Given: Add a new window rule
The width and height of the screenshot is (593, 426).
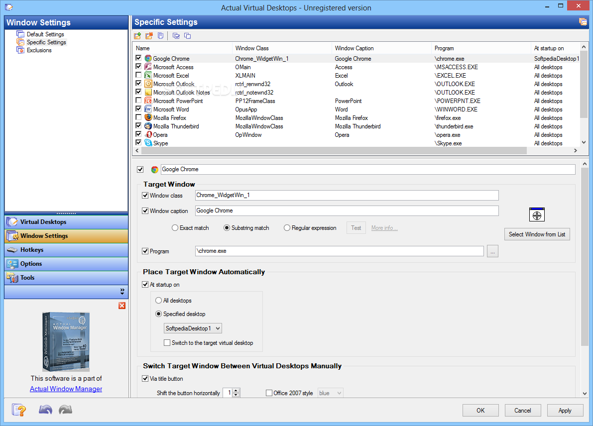Looking at the screenshot, I should click(x=137, y=36).
